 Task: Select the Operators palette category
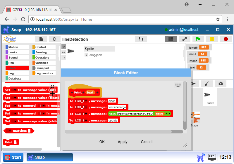click(44, 57)
